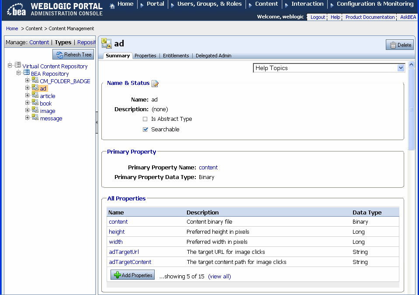Collapse the left tree pane splitter handle
The height and width of the screenshot is (295, 419).
click(x=97, y=123)
